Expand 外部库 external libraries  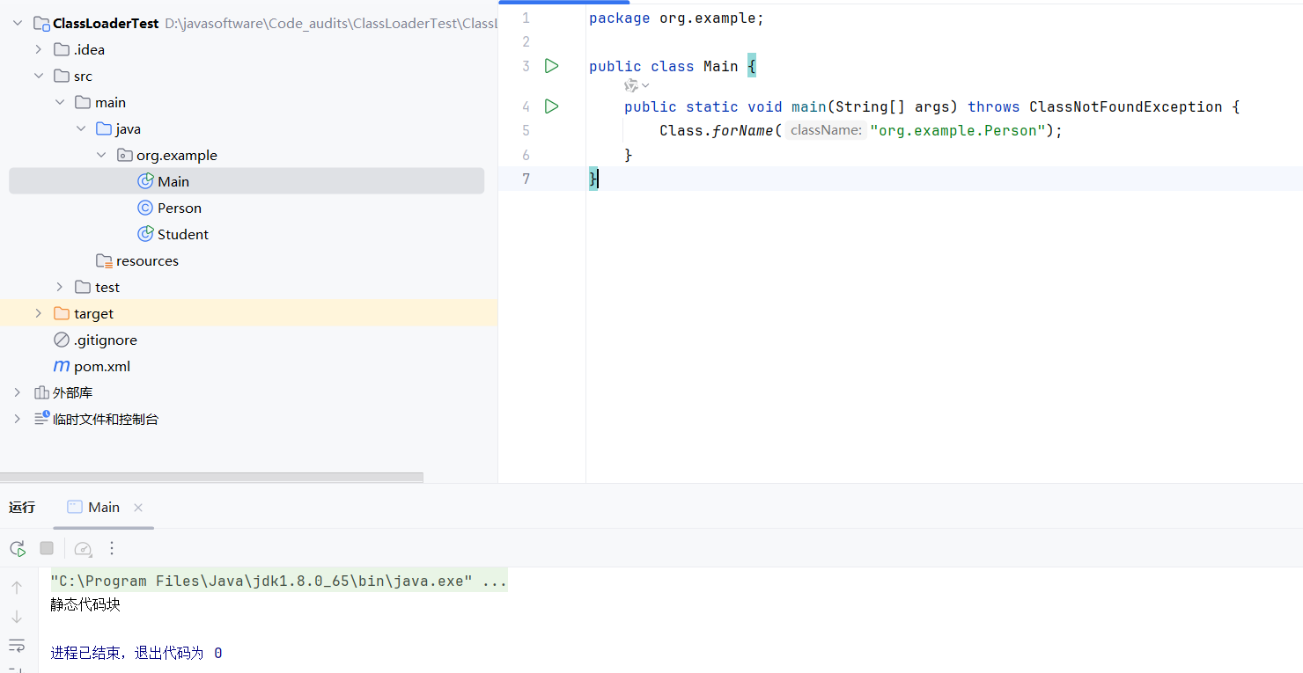tap(18, 392)
